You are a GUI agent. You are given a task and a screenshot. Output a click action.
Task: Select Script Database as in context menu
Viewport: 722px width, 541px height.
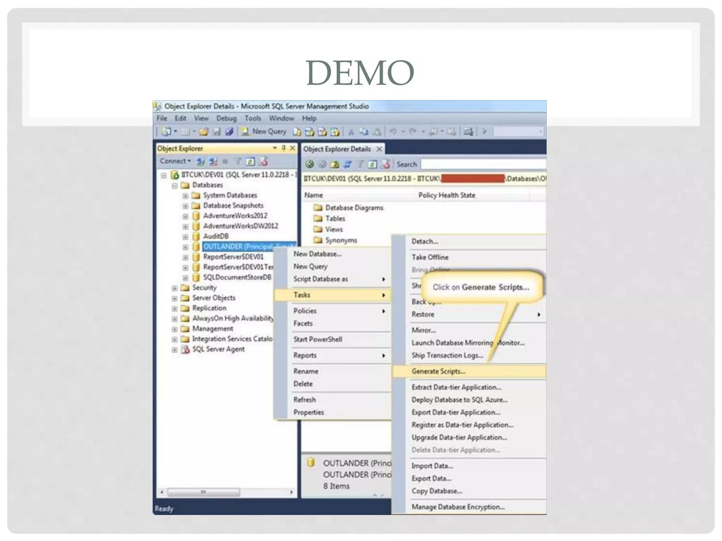[332, 279]
